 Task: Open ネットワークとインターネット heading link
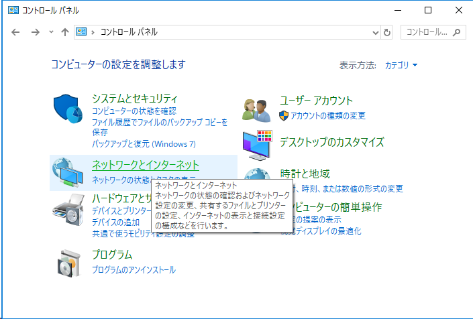146,165
